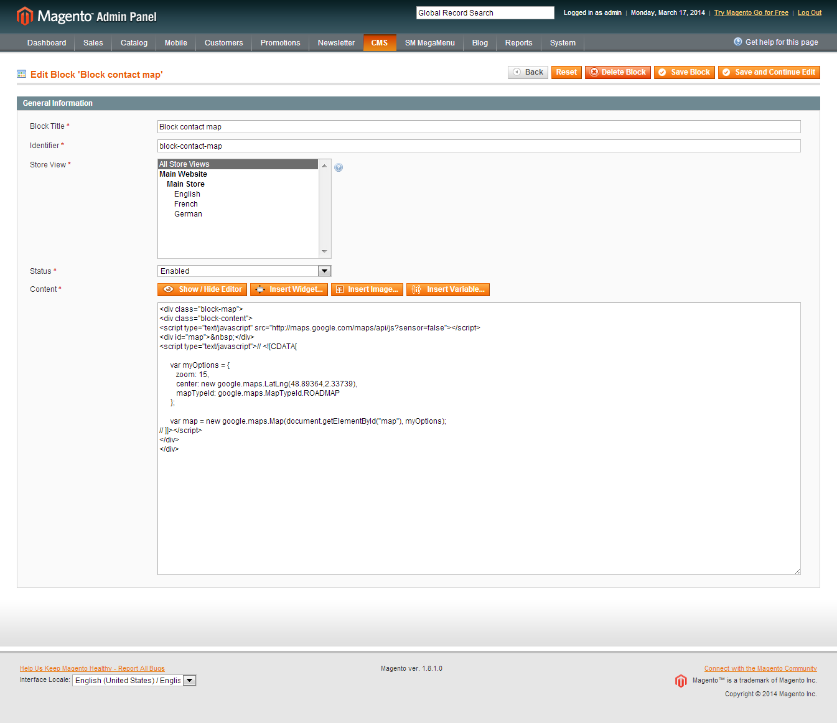The width and height of the screenshot is (837, 723).
Task: Click the Reset button
Action: (x=566, y=72)
